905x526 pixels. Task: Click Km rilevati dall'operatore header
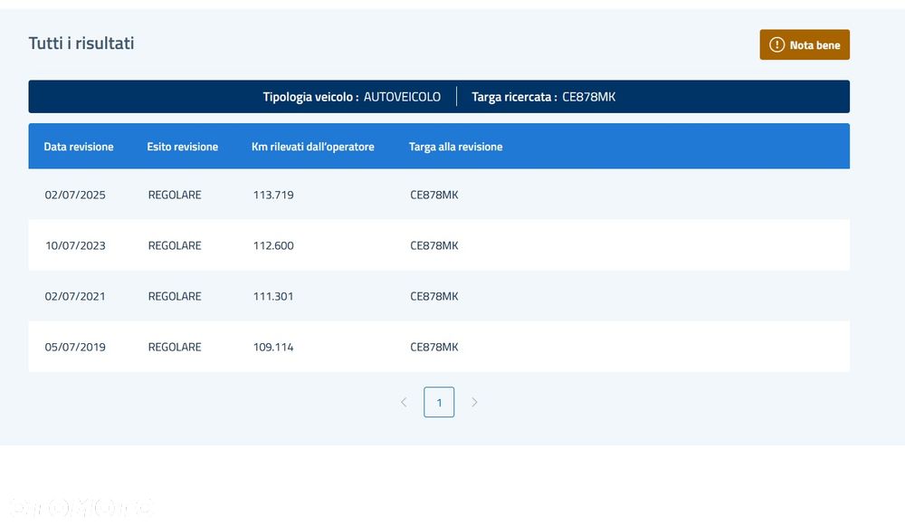pyautogui.click(x=313, y=147)
